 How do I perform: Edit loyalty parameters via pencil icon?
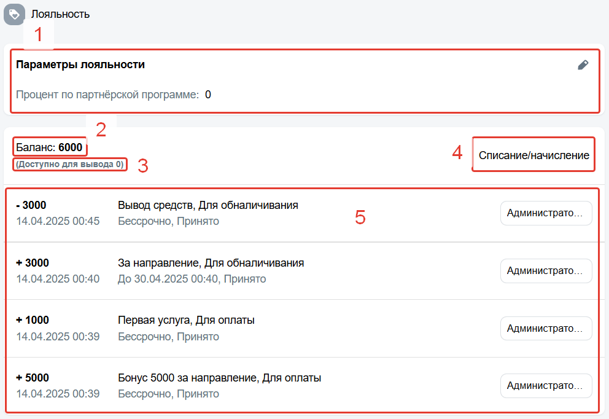pyautogui.click(x=583, y=65)
